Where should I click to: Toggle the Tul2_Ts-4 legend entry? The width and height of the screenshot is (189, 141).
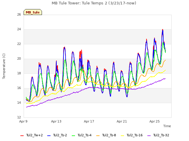82,135
